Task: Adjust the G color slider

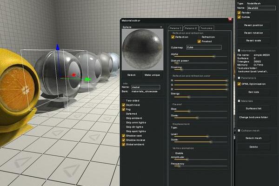Action: point(200,85)
